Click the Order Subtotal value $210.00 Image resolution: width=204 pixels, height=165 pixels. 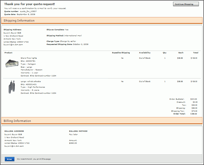[193, 99]
